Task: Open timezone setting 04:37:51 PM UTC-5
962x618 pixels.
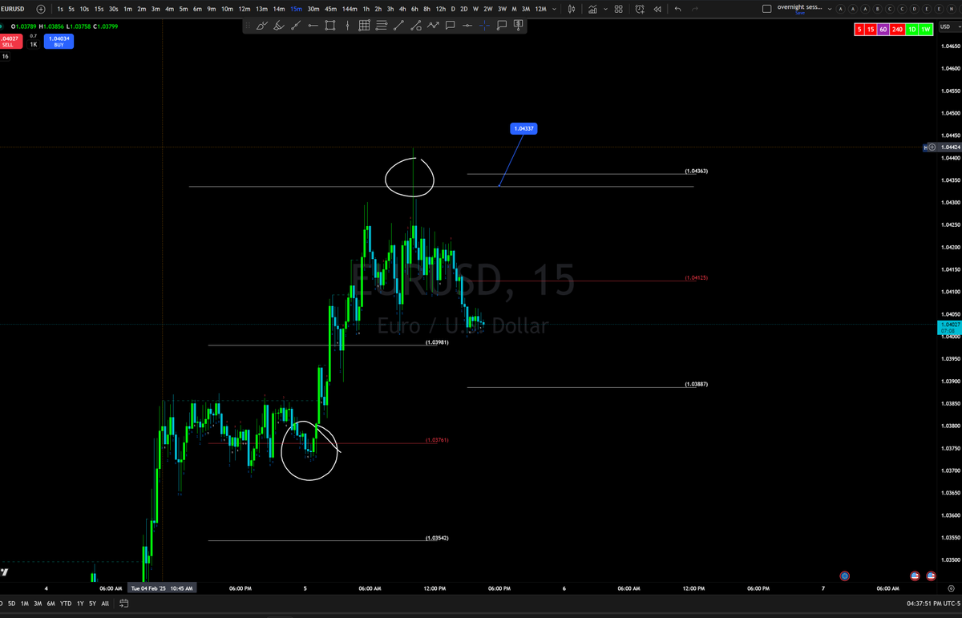Action: [x=932, y=603]
